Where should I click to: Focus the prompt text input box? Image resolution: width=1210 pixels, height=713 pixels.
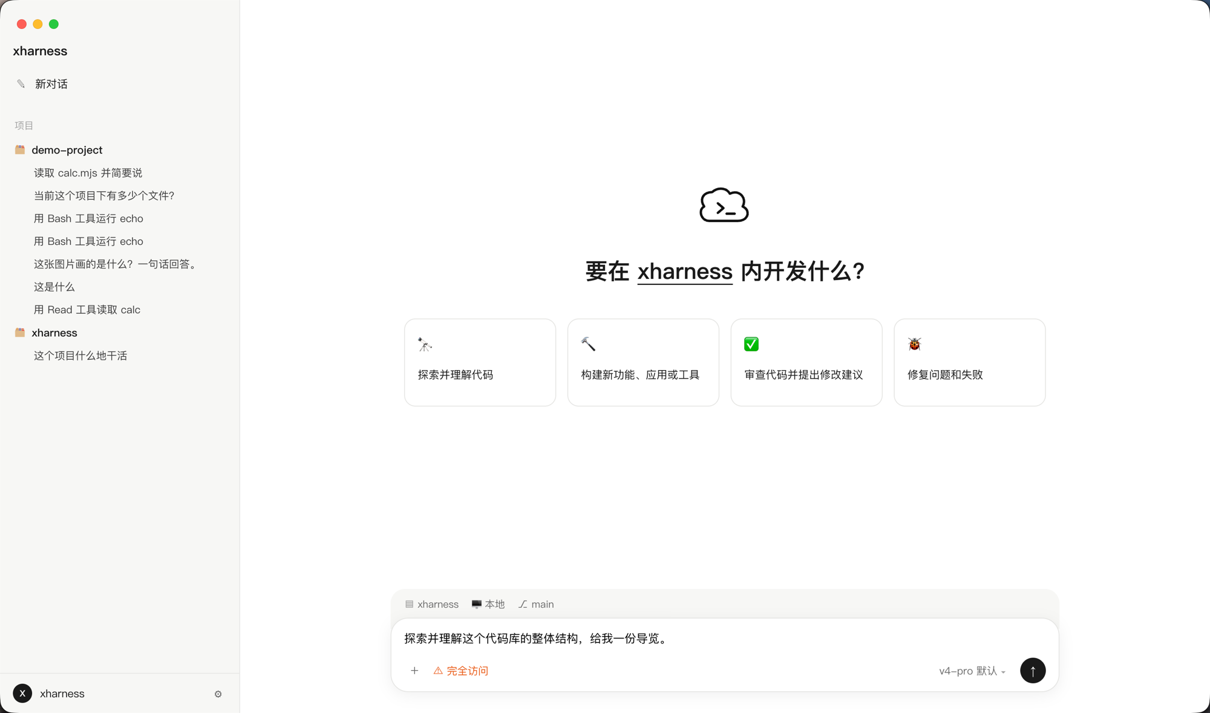724,639
